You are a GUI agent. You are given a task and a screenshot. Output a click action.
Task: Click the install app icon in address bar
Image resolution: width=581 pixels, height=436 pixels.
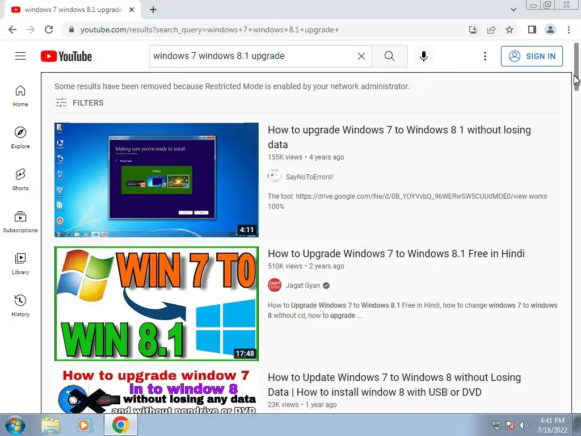473,30
